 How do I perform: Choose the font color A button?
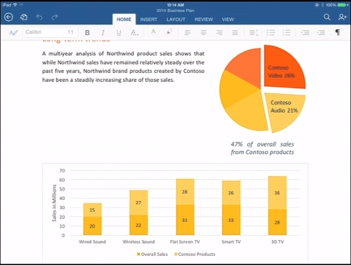coord(153,32)
